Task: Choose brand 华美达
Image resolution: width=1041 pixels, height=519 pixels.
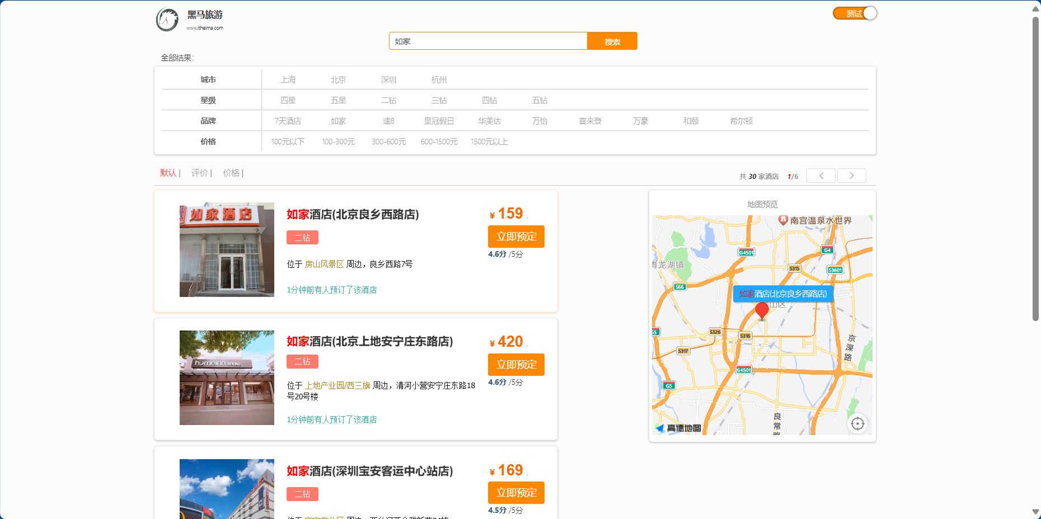Action: click(x=490, y=121)
